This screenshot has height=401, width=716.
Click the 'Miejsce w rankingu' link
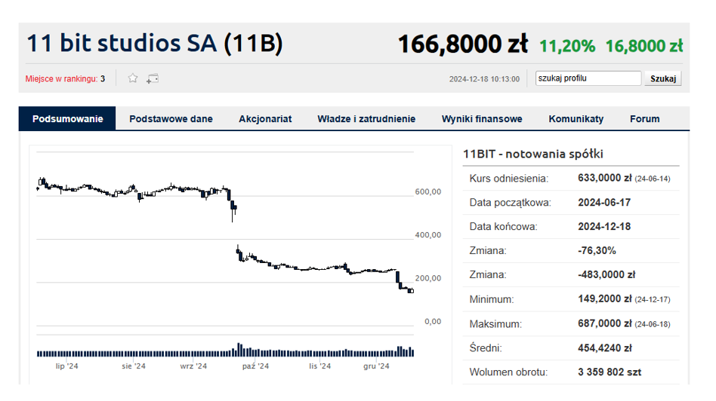click(x=61, y=78)
